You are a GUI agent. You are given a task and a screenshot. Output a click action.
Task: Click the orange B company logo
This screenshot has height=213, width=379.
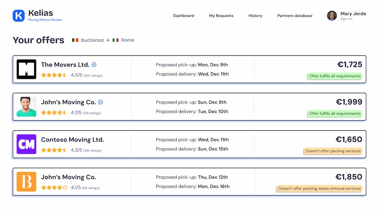[x=26, y=182]
